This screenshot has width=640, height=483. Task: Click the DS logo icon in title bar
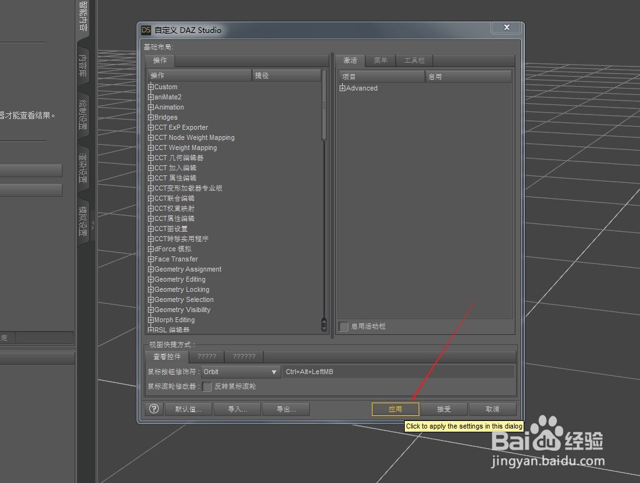pos(145,30)
